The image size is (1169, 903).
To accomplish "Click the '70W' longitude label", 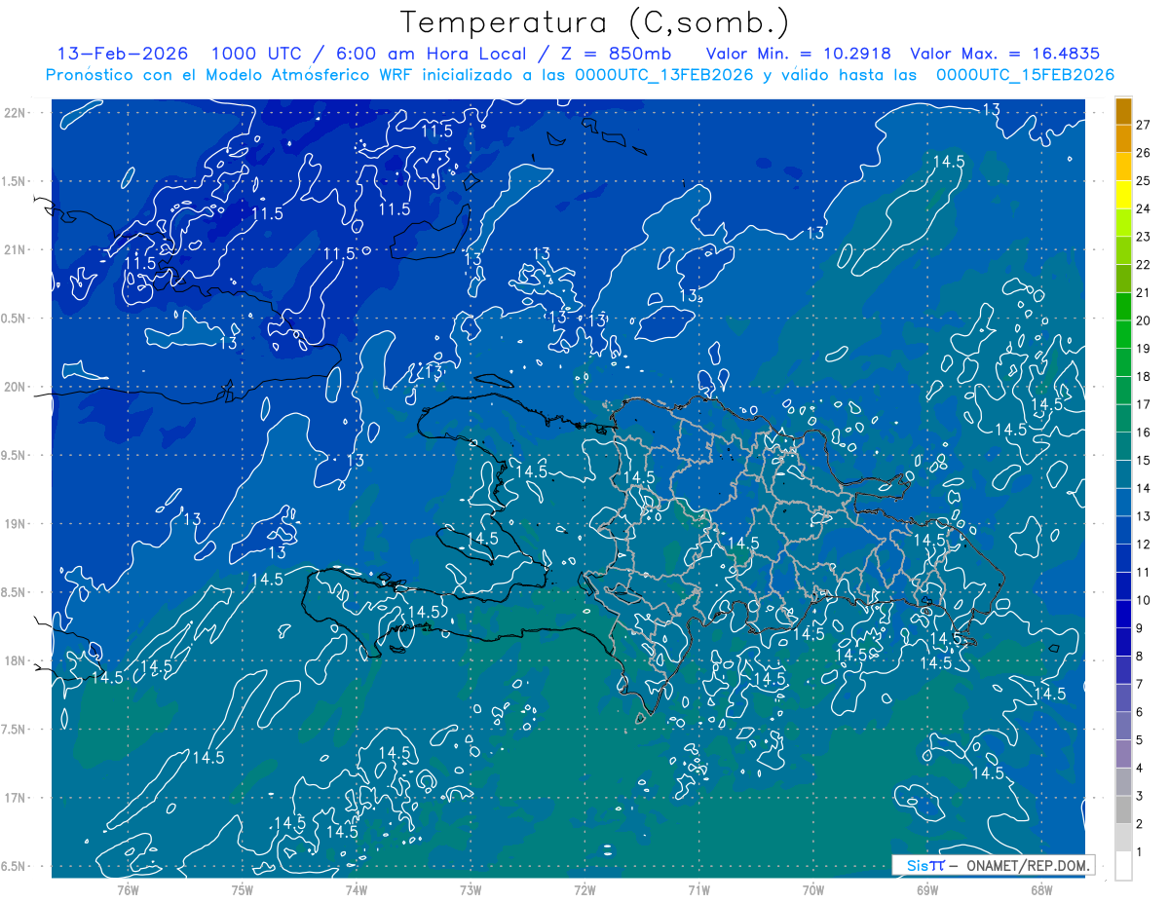I will tap(813, 889).
